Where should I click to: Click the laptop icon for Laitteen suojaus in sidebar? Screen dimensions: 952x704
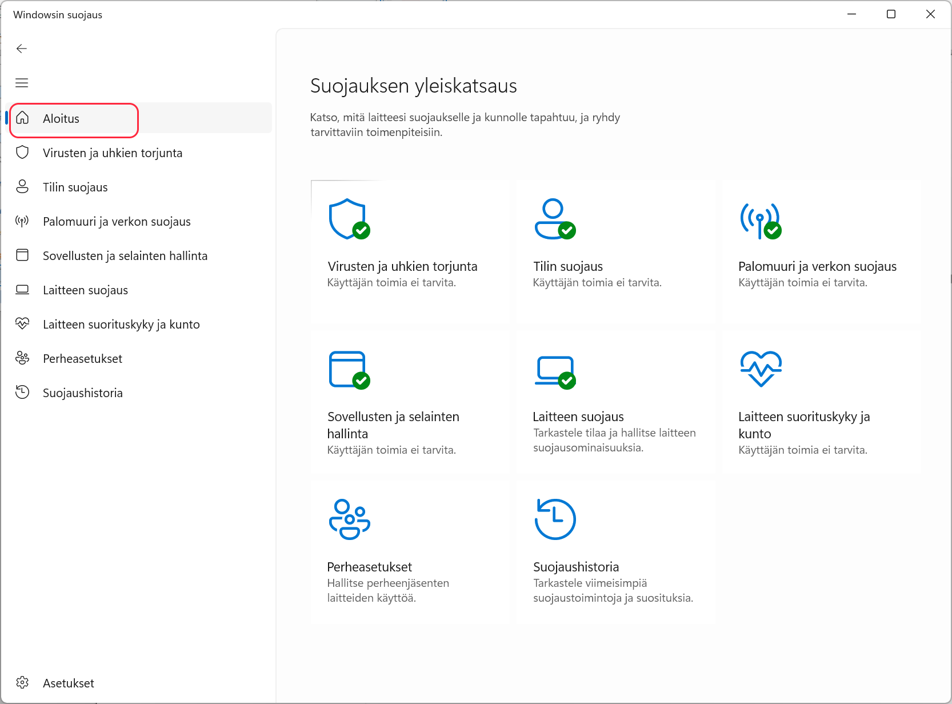(22, 290)
